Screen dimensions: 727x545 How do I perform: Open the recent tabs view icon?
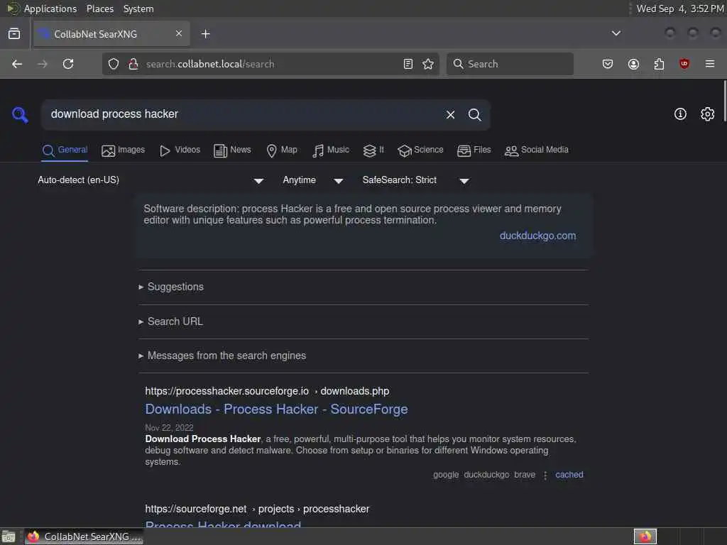point(14,33)
